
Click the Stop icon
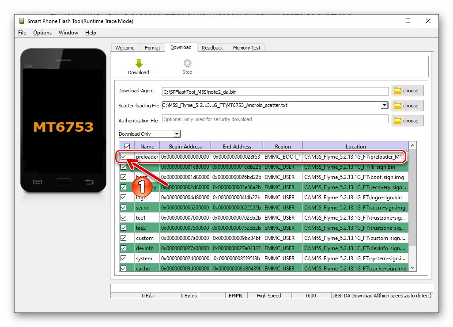pos(187,62)
